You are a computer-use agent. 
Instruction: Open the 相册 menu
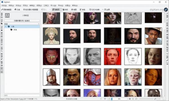[x=11, y=6]
